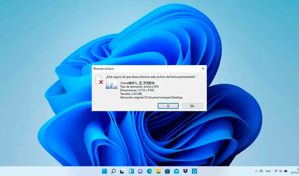Click Sí to confirm permanent deletion
299x176 pixels.
[168, 106]
